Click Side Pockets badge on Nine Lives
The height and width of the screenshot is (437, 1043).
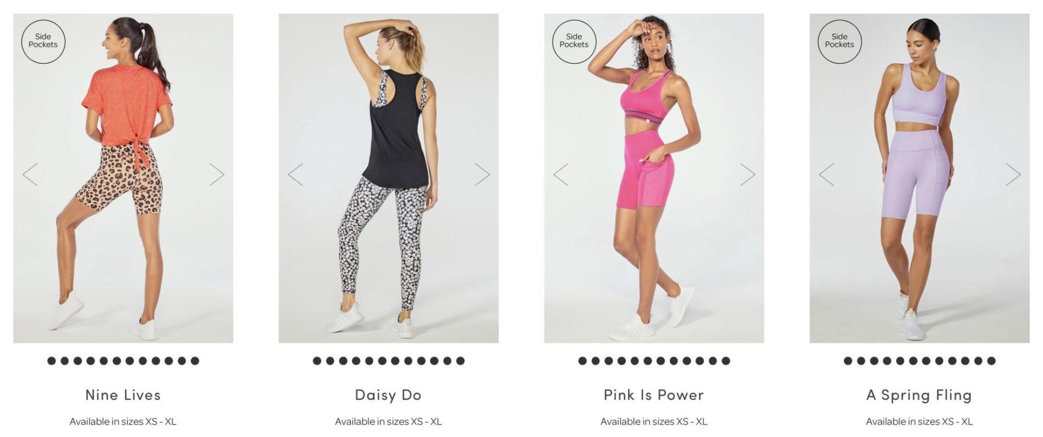[43, 42]
